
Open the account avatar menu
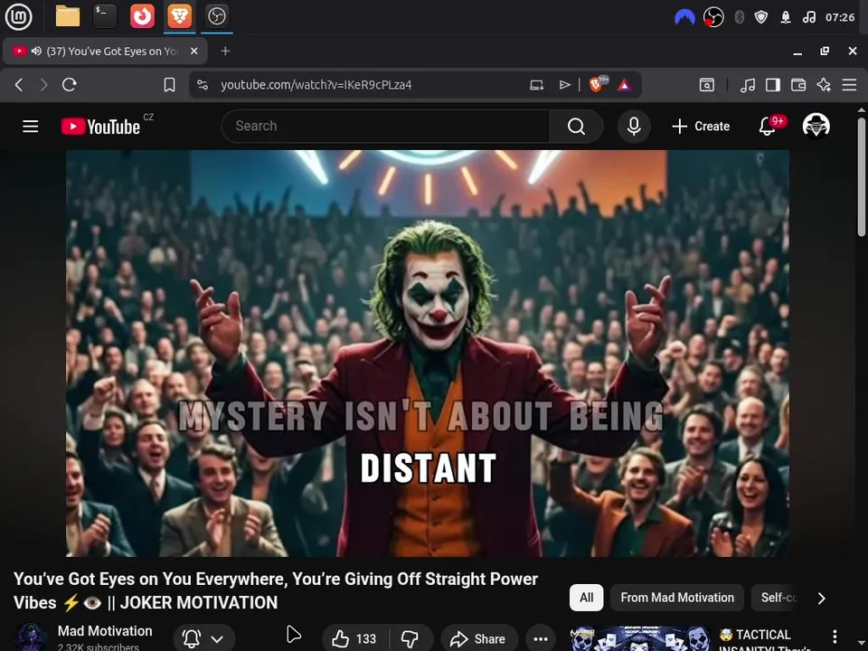[x=816, y=127]
